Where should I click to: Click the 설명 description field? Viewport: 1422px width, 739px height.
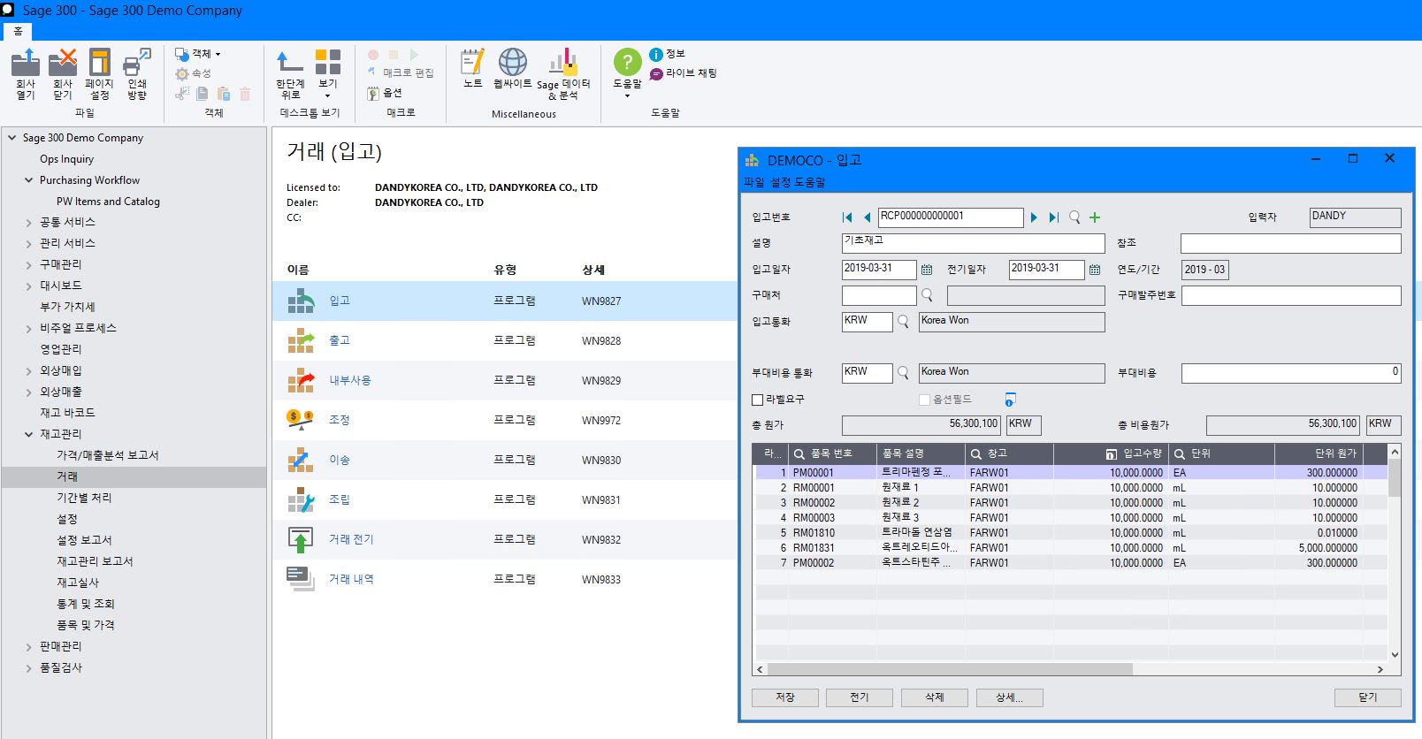tap(974, 243)
